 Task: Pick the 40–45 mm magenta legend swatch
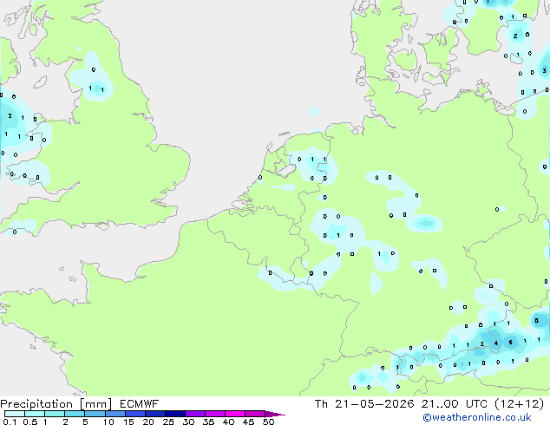(235, 414)
